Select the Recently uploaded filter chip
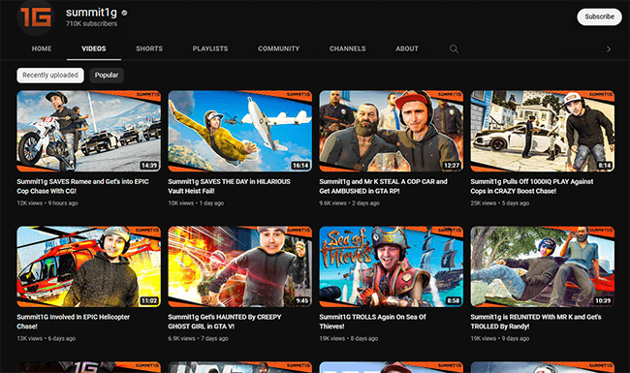Viewport: 630px width, 373px height. point(50,75)
